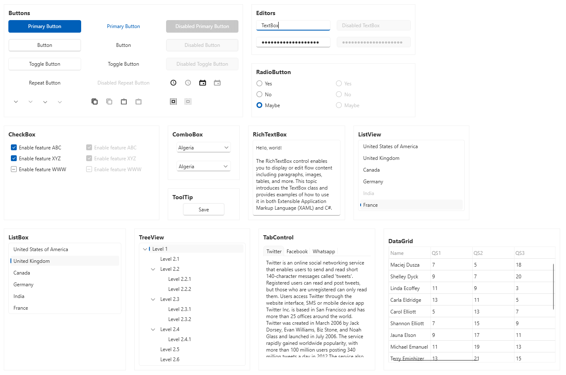This screenshot has height=375, width=566.
Task: Switch to the Whatsapp tab
Action: point(324,252)
